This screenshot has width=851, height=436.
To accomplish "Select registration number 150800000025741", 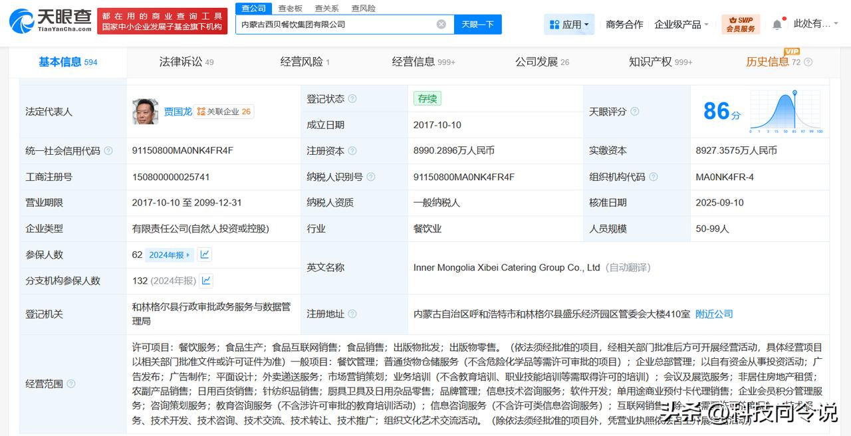I will click(x=171, y=177).
